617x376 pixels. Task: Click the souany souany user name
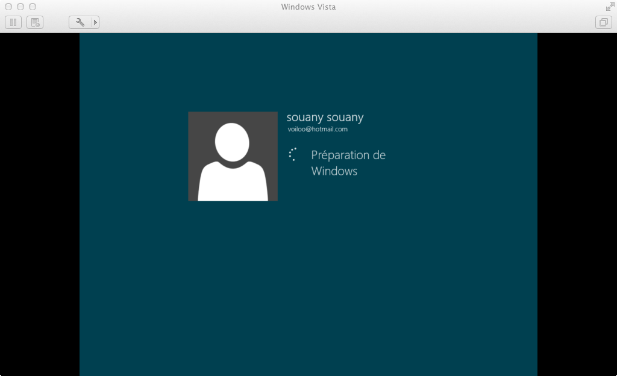coord(325,117)
